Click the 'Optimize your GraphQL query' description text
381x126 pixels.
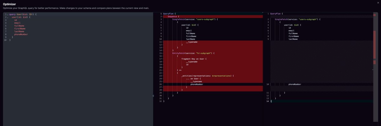point(76,8)
